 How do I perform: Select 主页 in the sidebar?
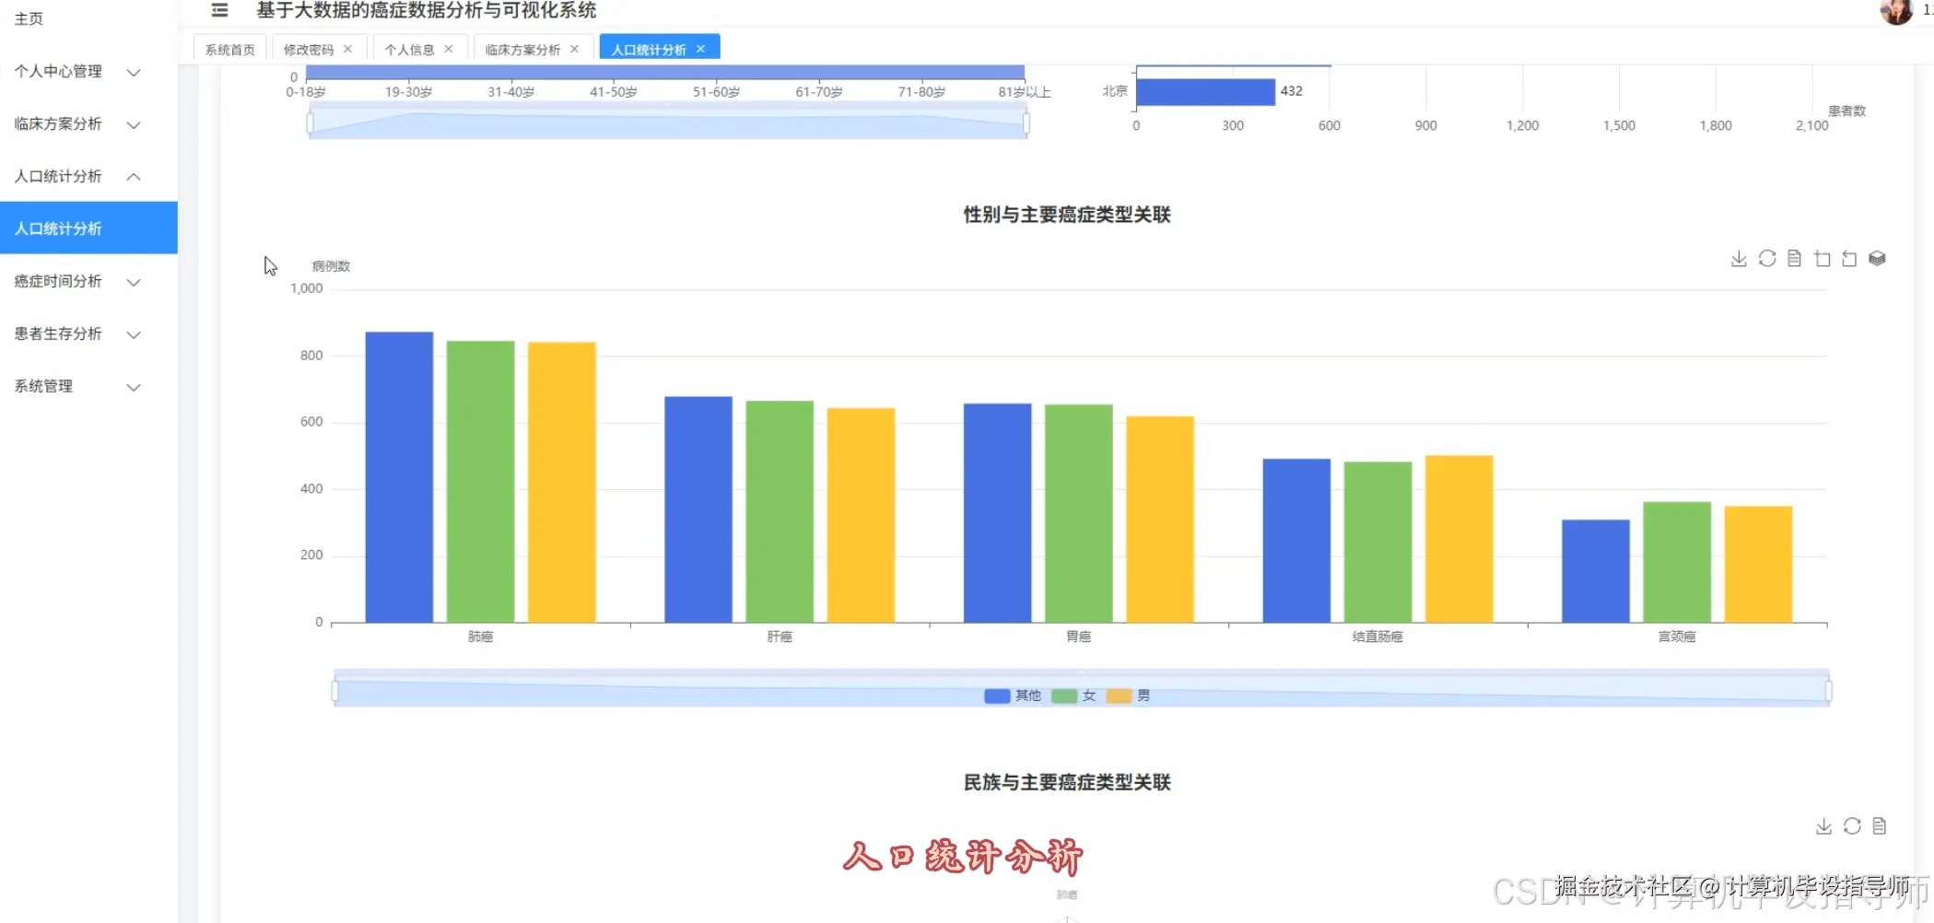tap(28, 18)
